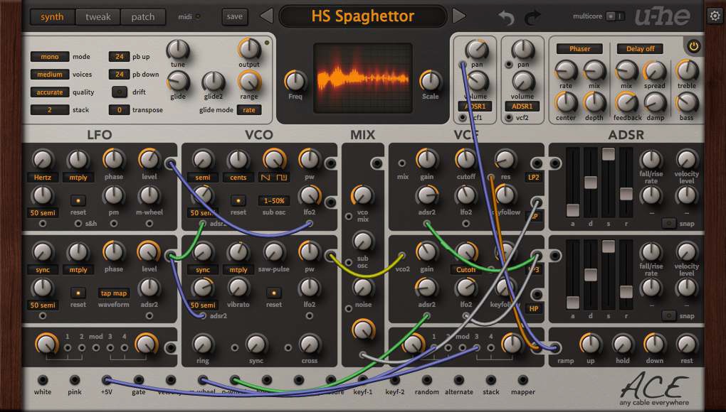Screen dimensions: 726x412
Task: Open the LFO 2 tap map waveform selector
Action: pyautogui.click(x=113, y=293)
